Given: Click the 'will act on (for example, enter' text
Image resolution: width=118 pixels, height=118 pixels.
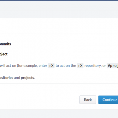Looking at the screenshot, I should click(24, 65).
